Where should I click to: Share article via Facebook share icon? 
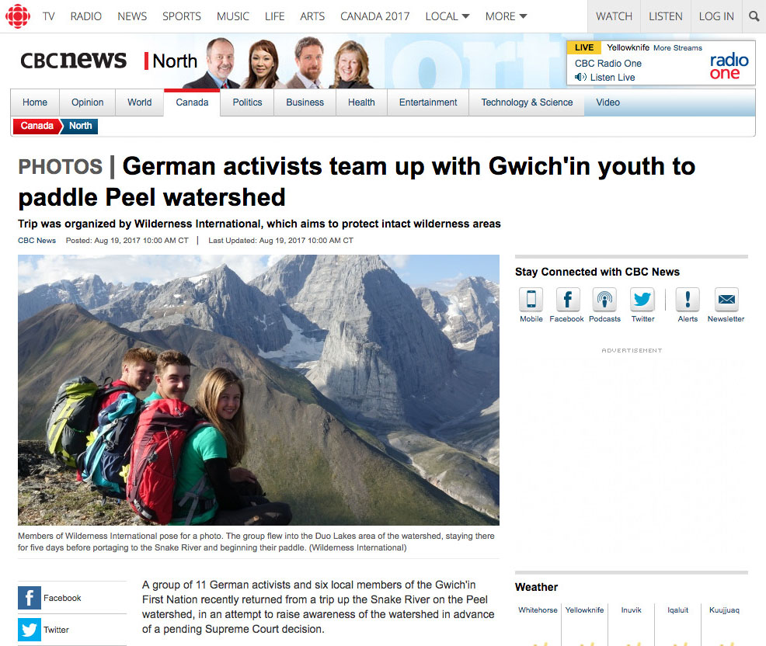coord(30,598)
